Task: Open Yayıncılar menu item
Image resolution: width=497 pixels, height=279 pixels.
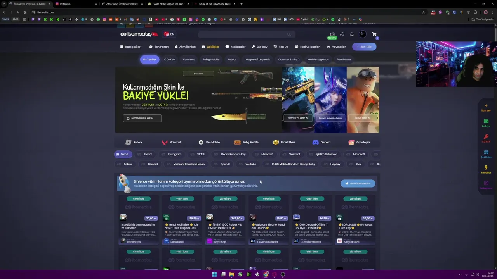Action: click(x=336, y=46)
